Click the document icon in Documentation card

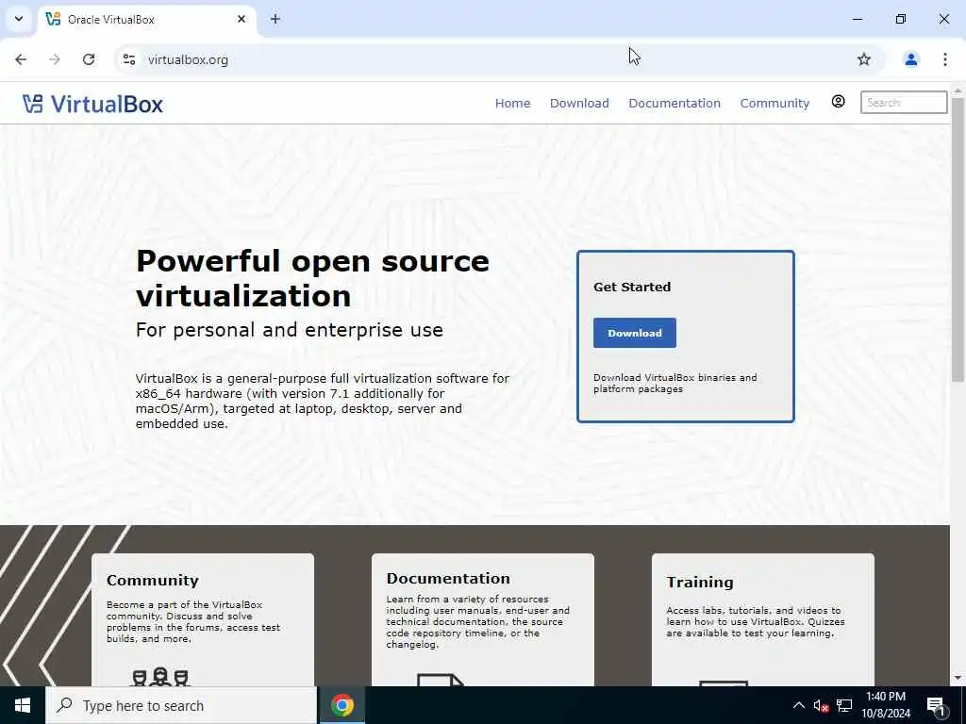(x=441, y=680)
